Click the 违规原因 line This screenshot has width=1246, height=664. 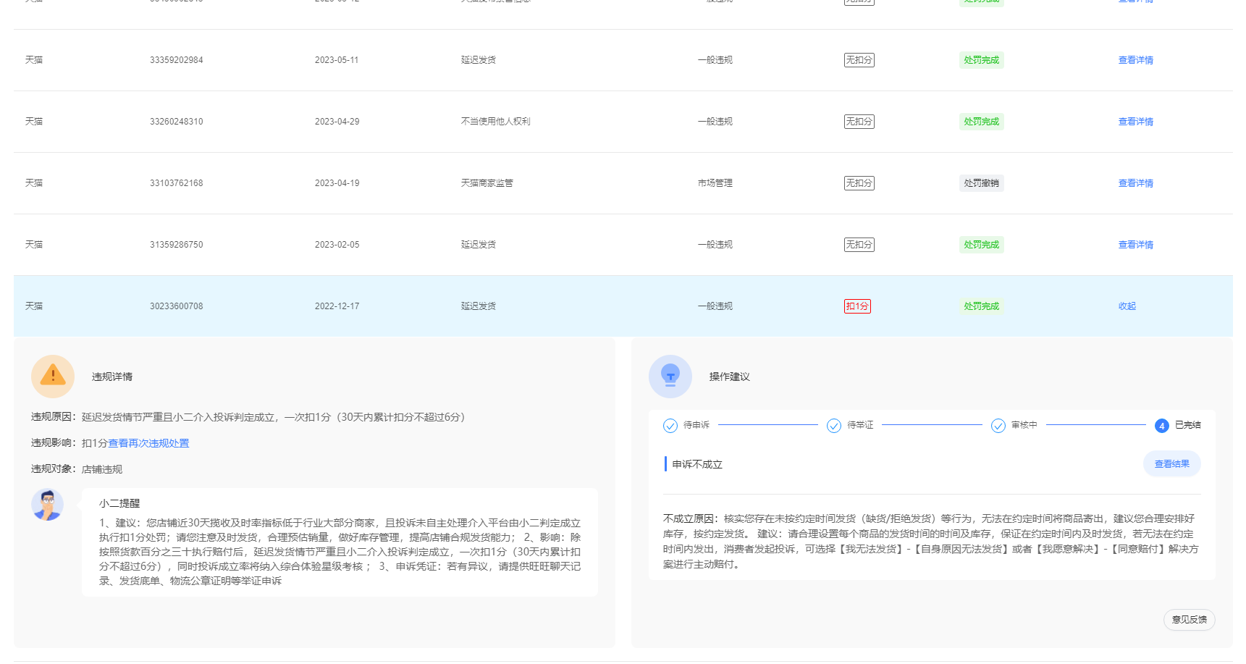[x=251, y=417]
